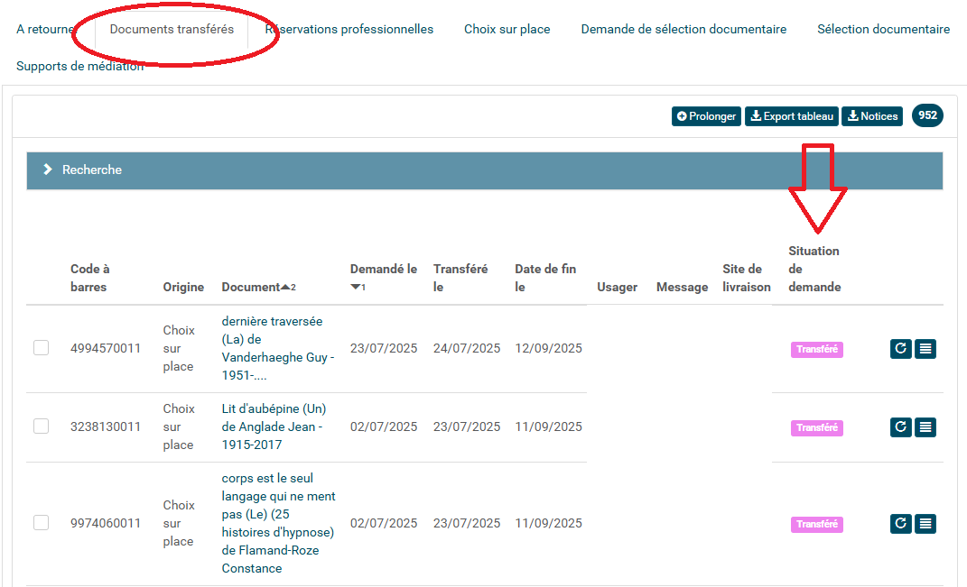967x587 pixels.
Task: Open the details list icon for "dernière traversée"
Action: click(925, 349)
